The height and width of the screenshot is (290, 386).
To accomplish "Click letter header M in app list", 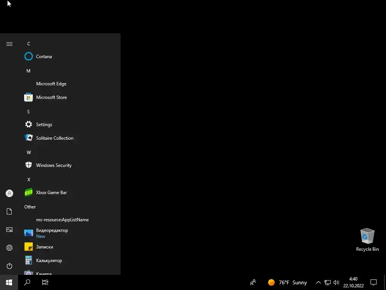I will tap(29, 71).
